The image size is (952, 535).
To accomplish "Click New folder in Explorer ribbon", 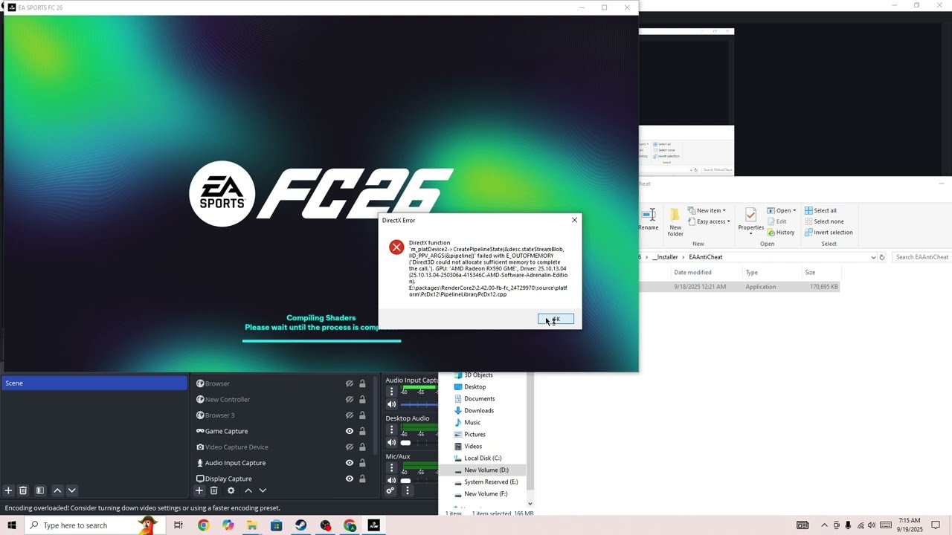I will point(675,221).
